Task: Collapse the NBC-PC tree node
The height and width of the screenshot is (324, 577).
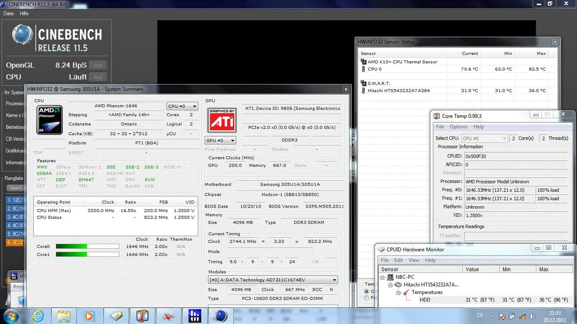Action: tap(383, 278)
